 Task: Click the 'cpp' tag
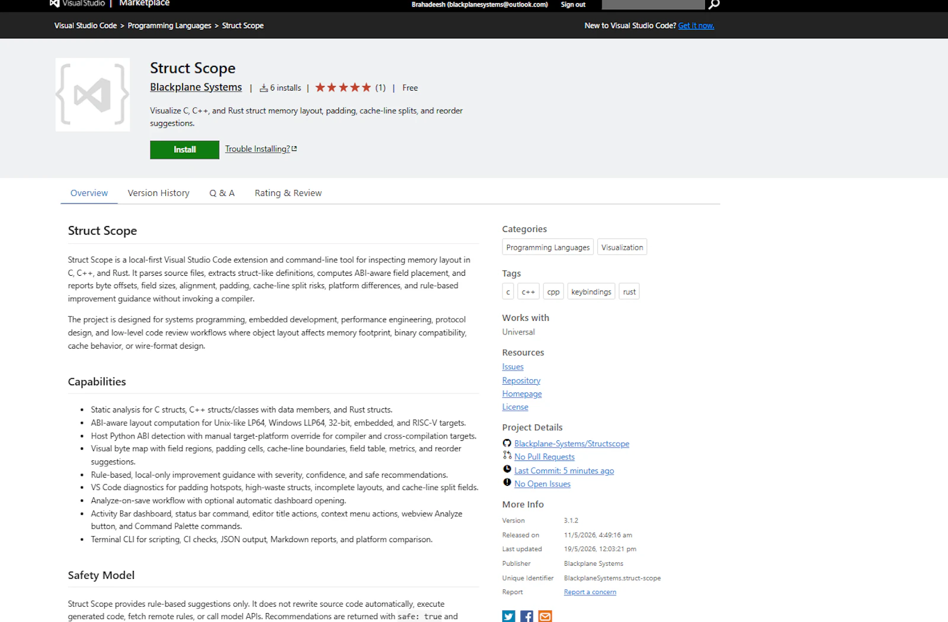point(553,292)
